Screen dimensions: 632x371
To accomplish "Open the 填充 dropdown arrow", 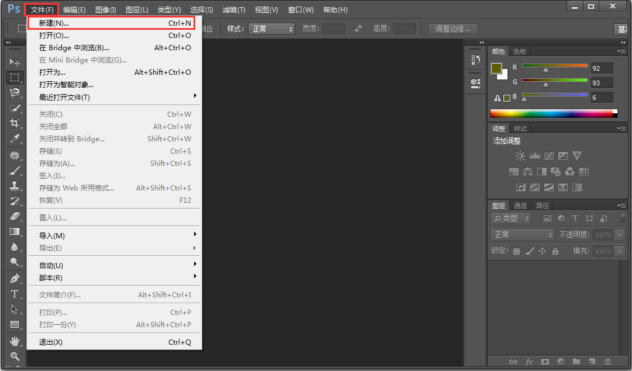I will (620, 251).
